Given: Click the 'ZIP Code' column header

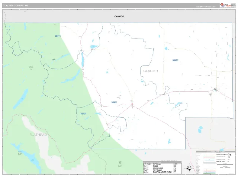Looking at the screenshot, I should click(x=147, y=164).
